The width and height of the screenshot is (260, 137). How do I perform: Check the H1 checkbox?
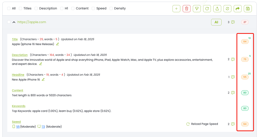pyautogui.click(x=62, y=8)
